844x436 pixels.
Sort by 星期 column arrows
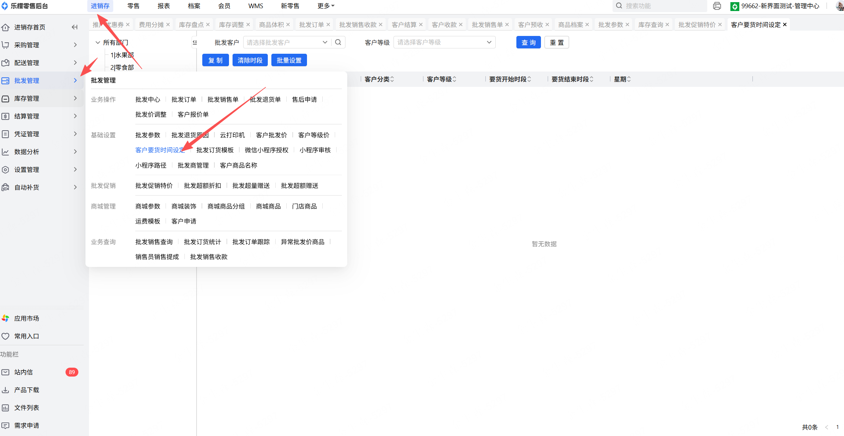(629, 79)
